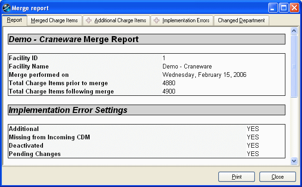Close the window using the red X
The width and height of the screenshot is (302, 187).
pyautogui.click(x=294, y=8)
